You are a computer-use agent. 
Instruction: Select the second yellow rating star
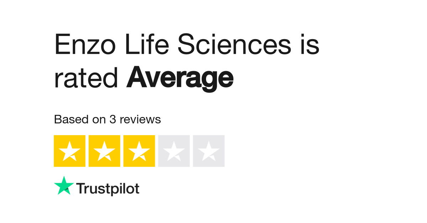point(104,151)
